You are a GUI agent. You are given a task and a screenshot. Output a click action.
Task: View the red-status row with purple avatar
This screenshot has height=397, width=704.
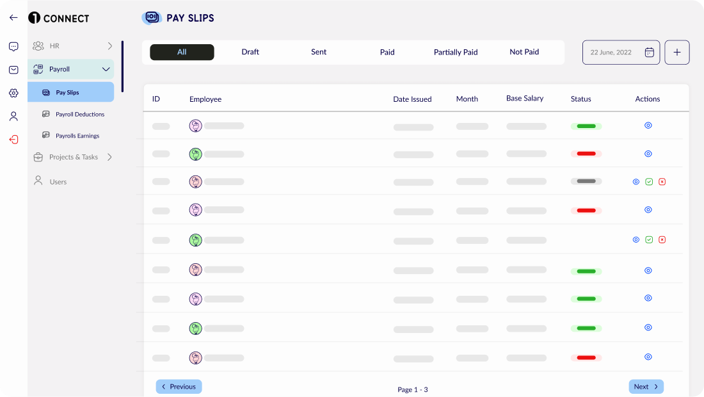click(648, 210)
